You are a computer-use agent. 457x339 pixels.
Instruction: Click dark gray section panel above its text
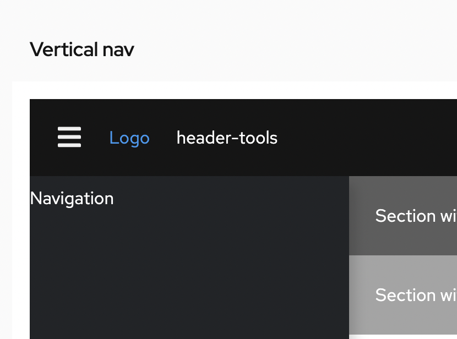pyautogui.click(x=402, y=188)
